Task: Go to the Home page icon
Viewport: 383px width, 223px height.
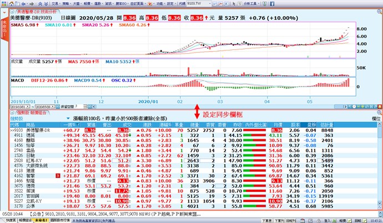Action: 11,4
